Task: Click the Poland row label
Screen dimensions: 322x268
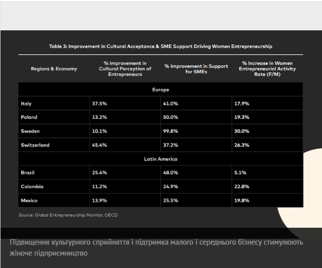Action: (x=29, y=117)
